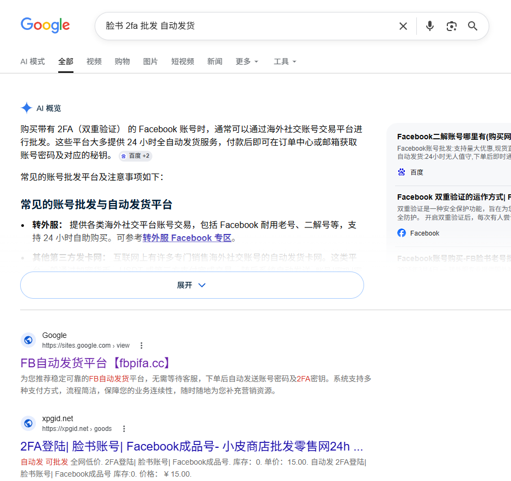Switch to 图片 tab
The width and height of the screenshot is (511, 481).
[151, 61]
